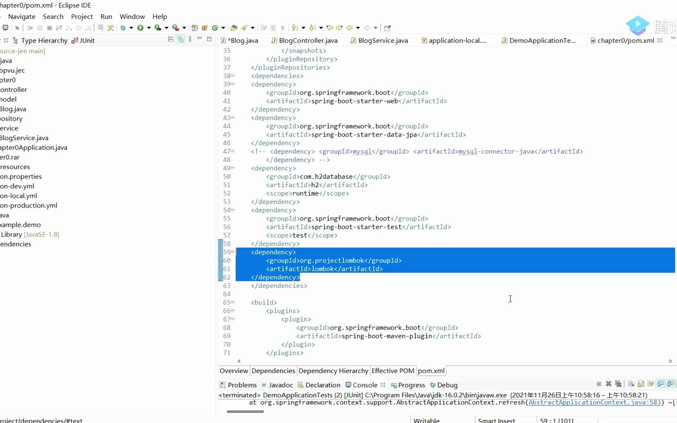Open the Window menu
Screen dimensions: 677x423
point(132,16)
